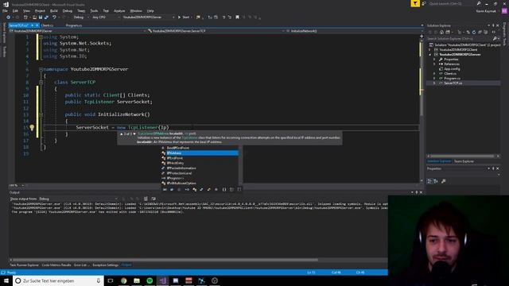Image resolution: width=509 pixels, height=286 pixels.
Task: Click the Save file icon in the toolbar
Action: point(41,17)
